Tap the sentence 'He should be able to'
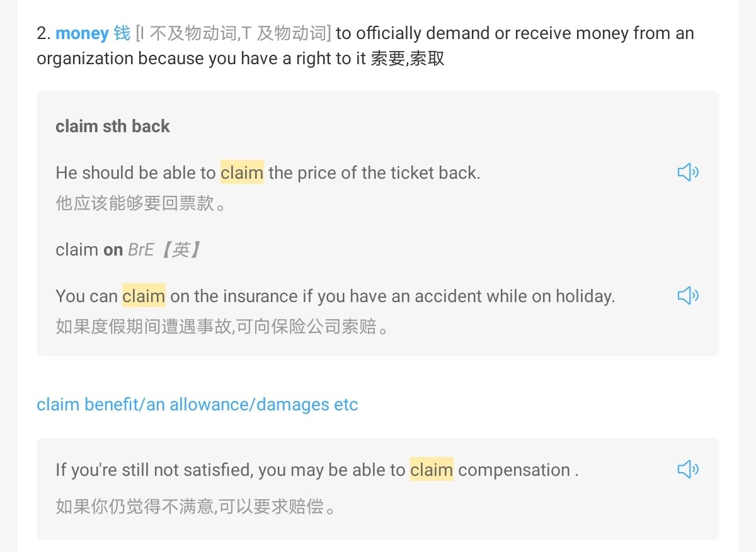756x552 pixels. (x=135, y=172)
